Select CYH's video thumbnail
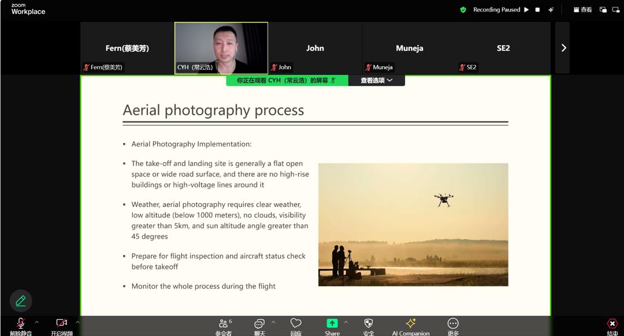Image resolution: width=624 pixels, height=336 pixels. coord(221,48)
